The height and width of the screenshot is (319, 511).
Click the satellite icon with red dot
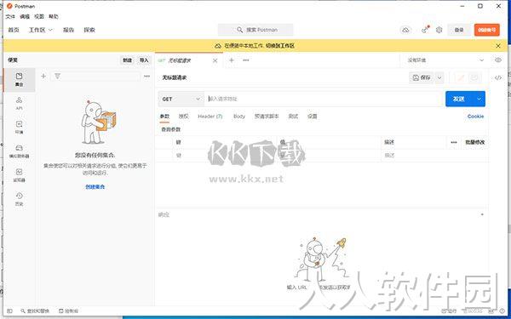coord(425,30)
